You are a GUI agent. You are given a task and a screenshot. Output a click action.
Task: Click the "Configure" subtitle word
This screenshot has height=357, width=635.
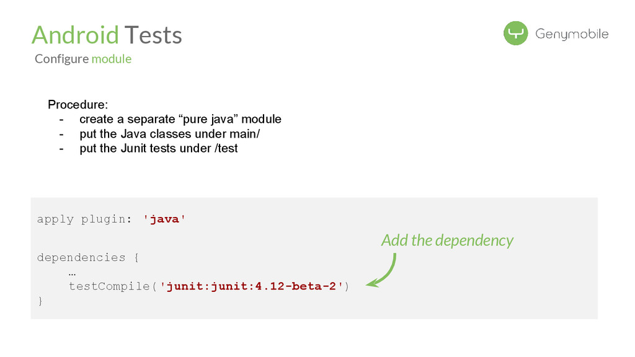(61, 59)
